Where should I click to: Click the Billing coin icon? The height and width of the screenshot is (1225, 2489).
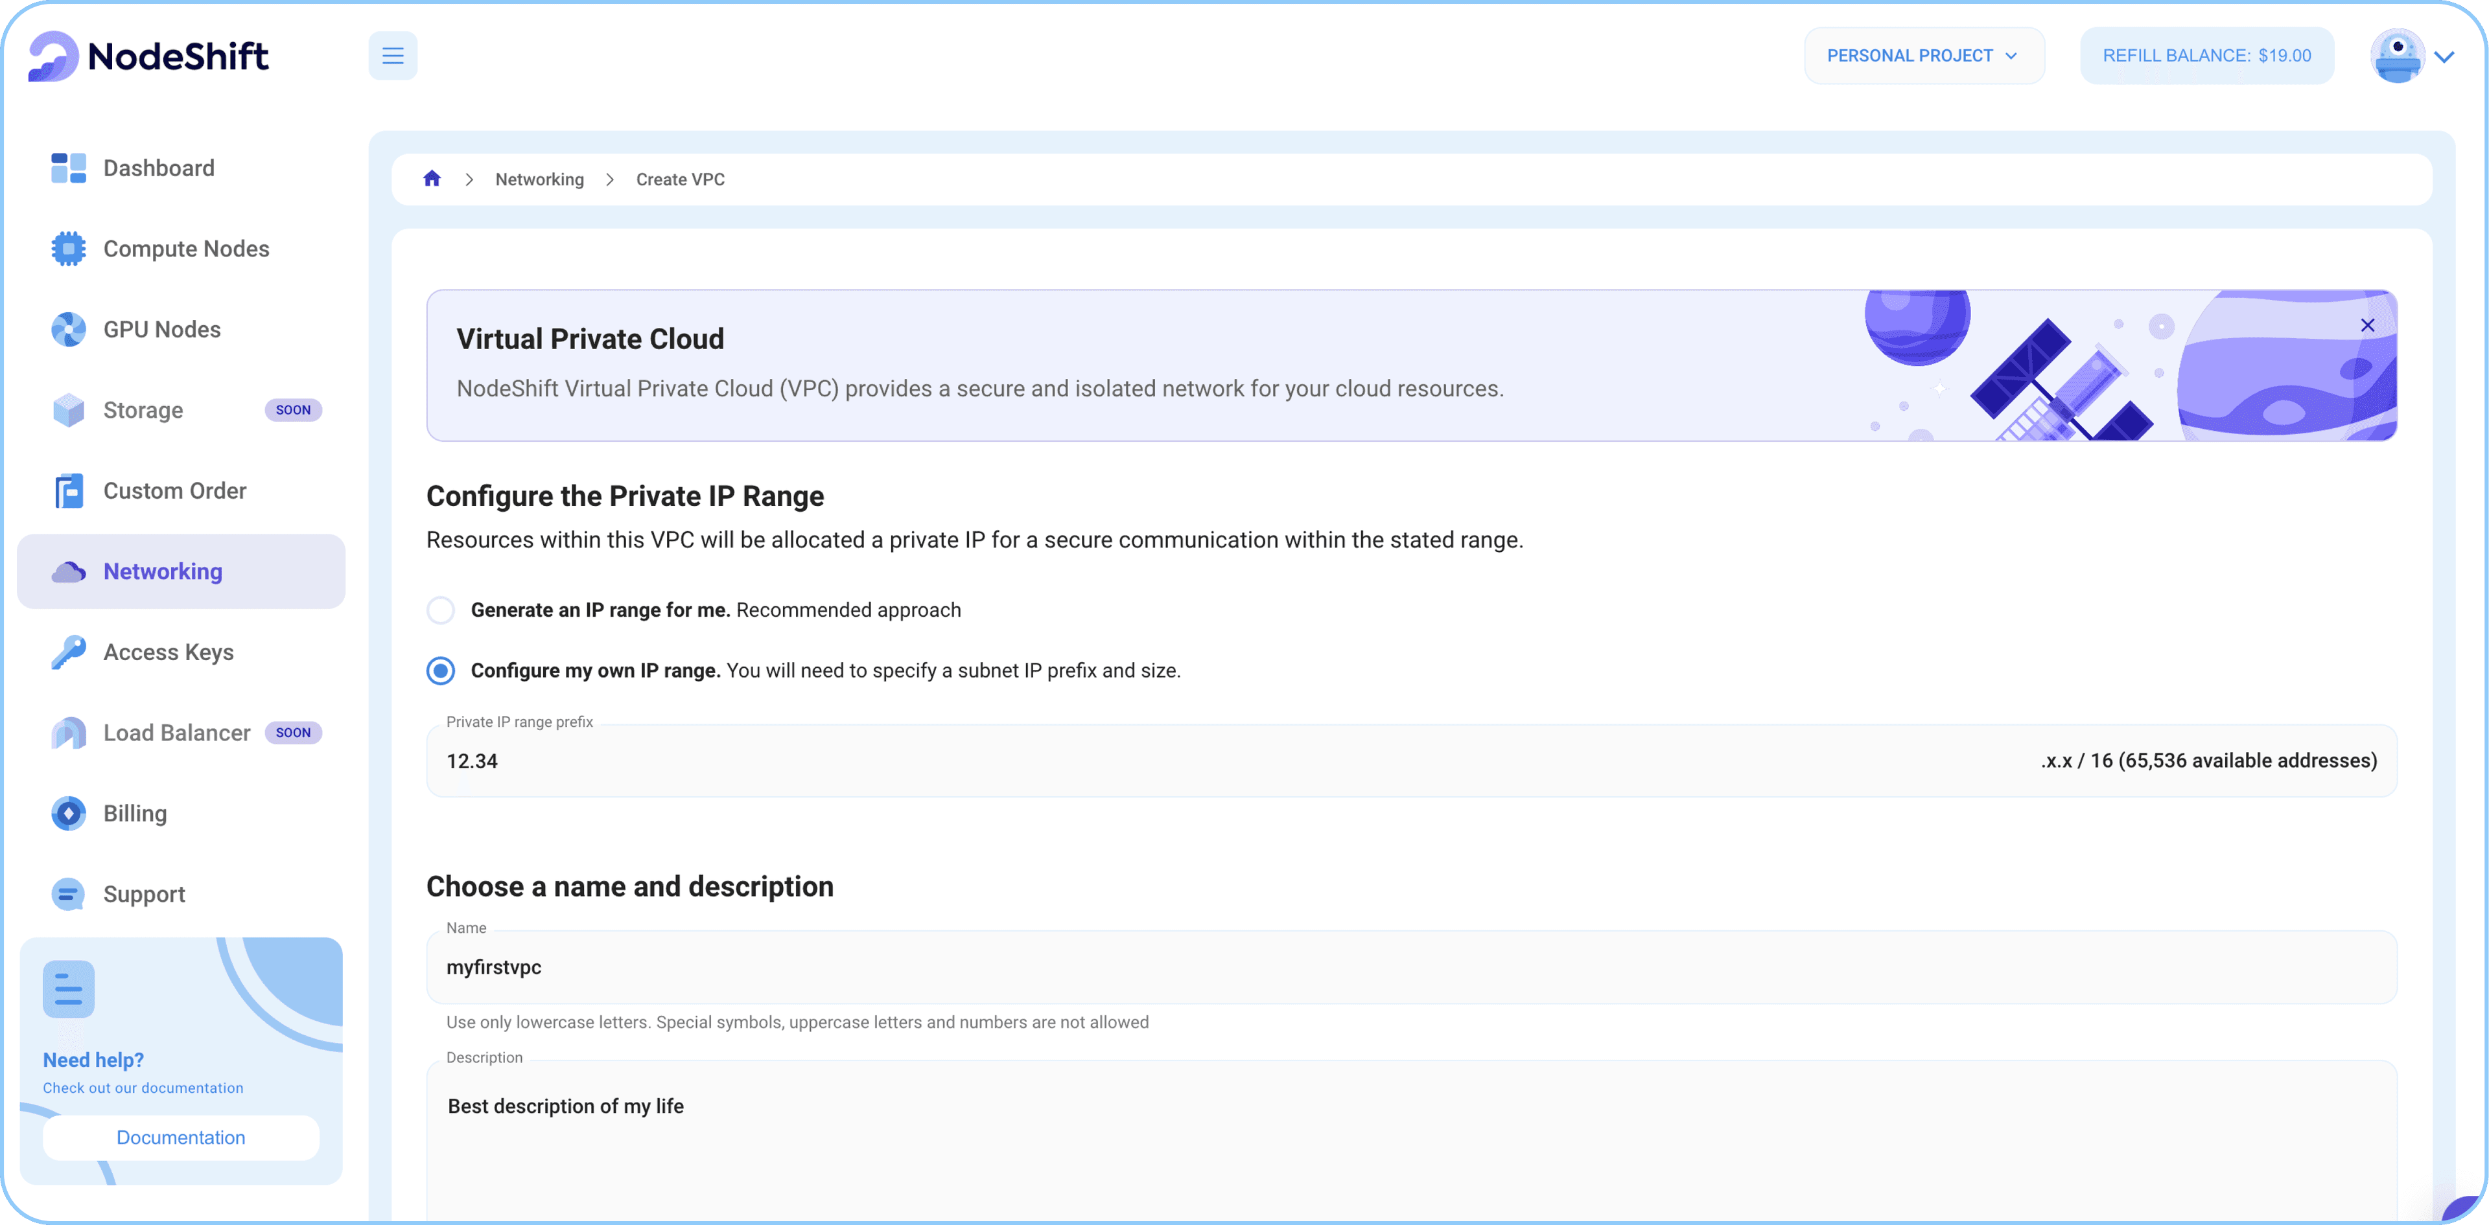tap(69, 814)
